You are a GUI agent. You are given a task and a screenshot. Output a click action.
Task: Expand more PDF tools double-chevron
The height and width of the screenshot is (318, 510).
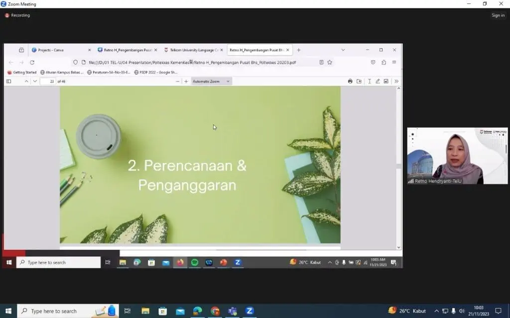tap(396, 81)
